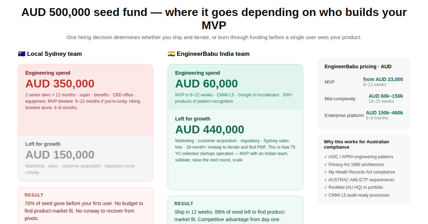Click 'ResMed (AU HQ) in portfolio' item
The height and width of the screenshot is (224, 428).
pyautogui.click(x=353, y=187)
